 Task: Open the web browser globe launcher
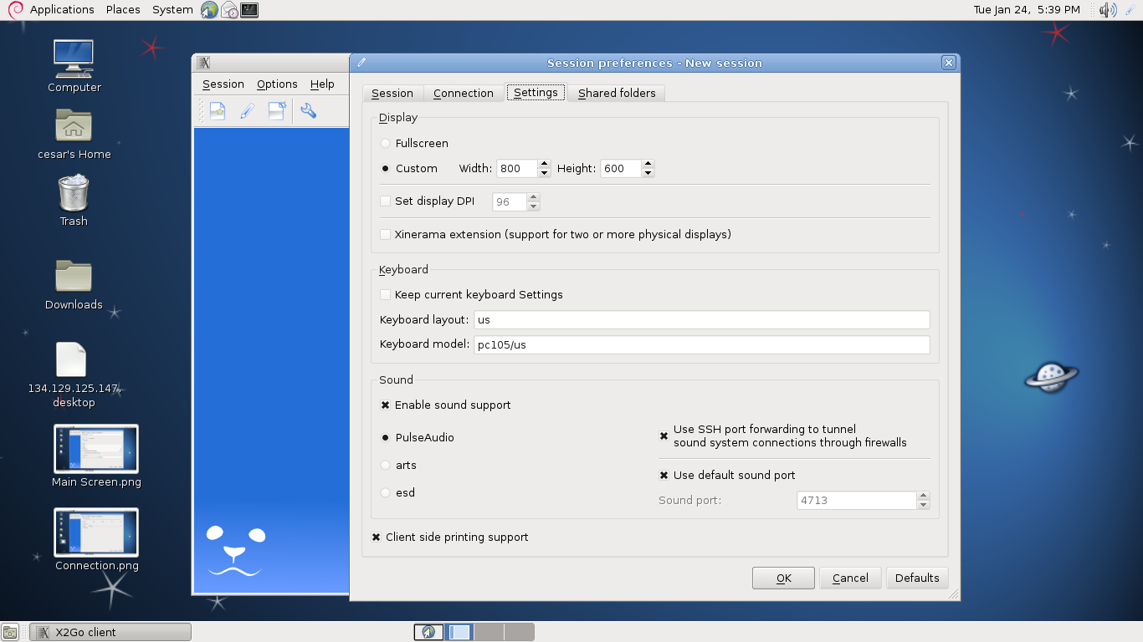tap(209, 10)
